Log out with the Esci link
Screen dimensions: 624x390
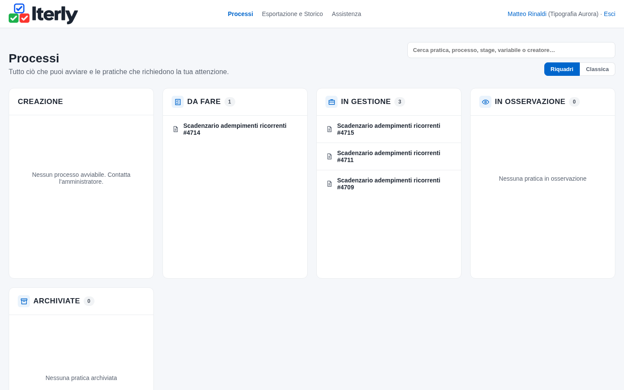(610, 14)
